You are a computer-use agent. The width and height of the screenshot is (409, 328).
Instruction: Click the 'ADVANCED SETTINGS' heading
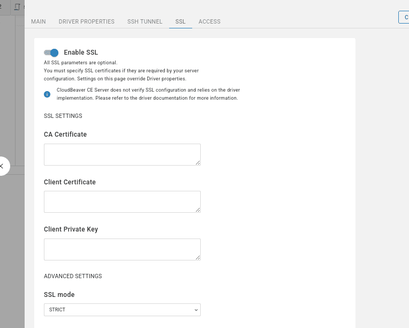(x=73, y=277)
